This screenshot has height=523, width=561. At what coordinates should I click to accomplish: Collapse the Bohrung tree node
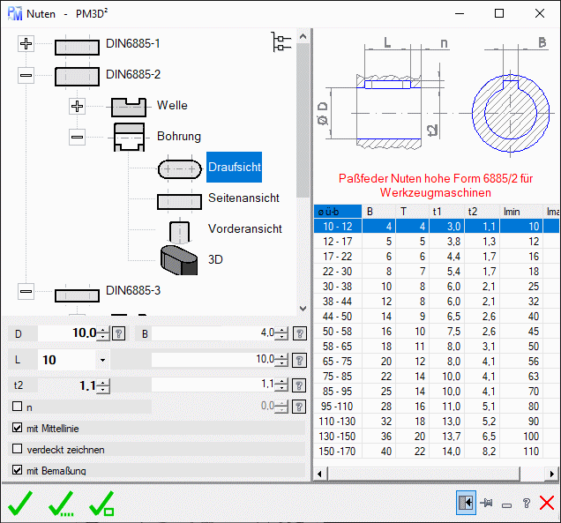point(77,137)
